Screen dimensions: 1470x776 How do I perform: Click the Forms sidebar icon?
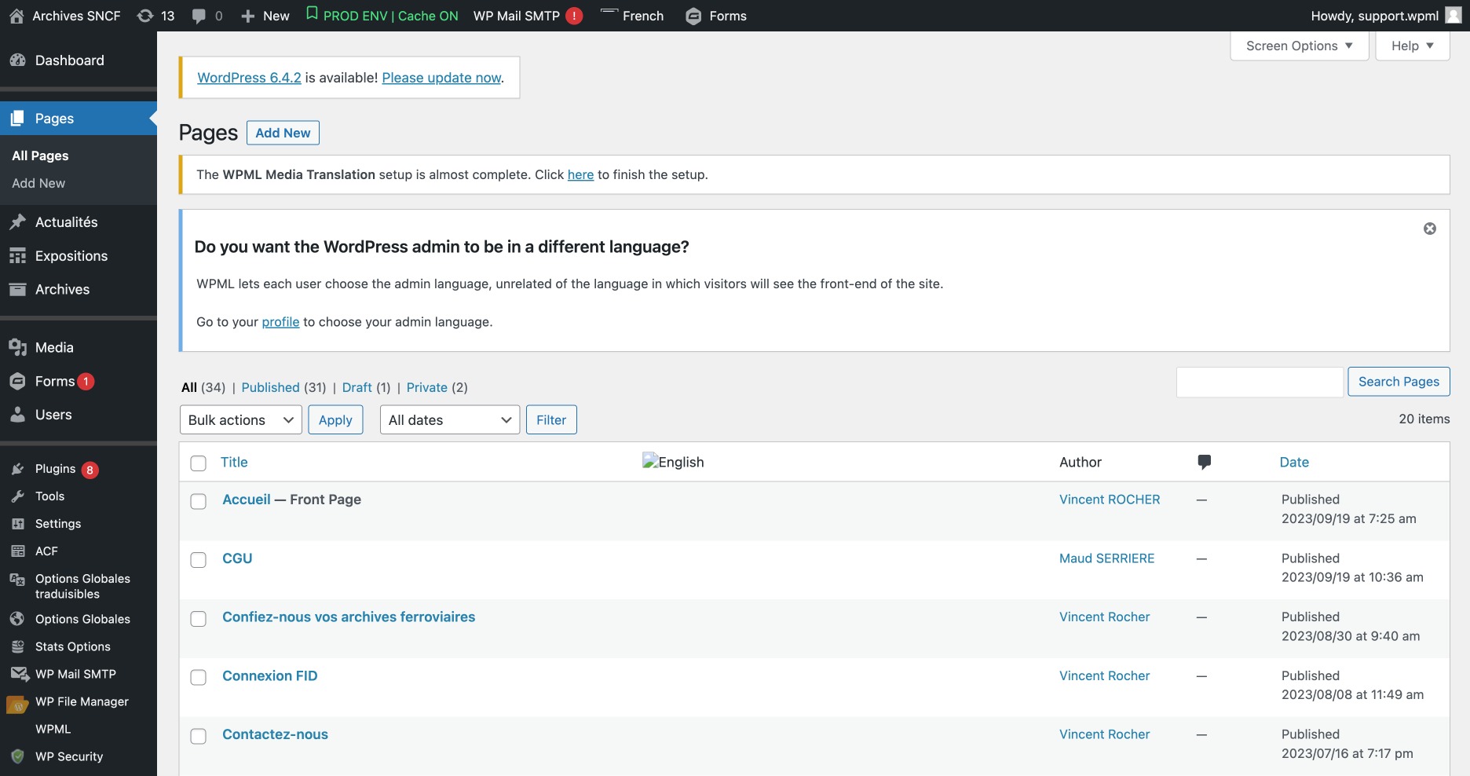[x=17, y=381]
